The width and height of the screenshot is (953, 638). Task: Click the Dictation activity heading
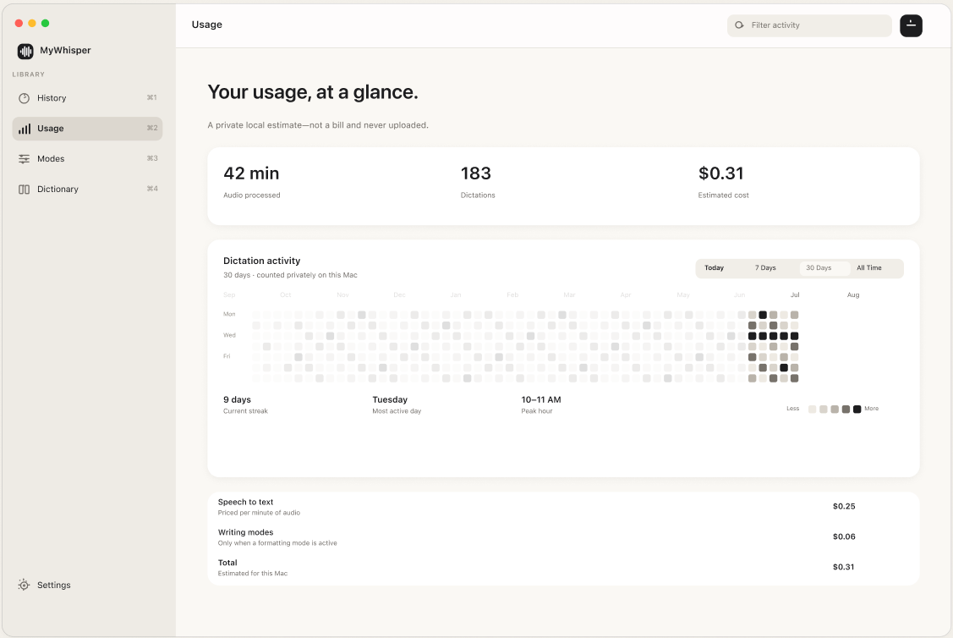point(262,261)
